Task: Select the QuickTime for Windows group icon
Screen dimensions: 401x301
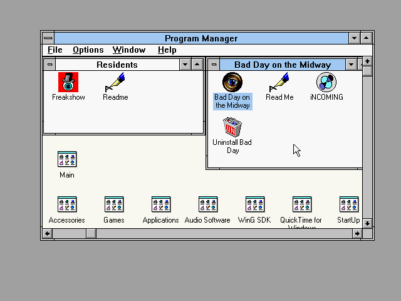Action: (302, 204)
